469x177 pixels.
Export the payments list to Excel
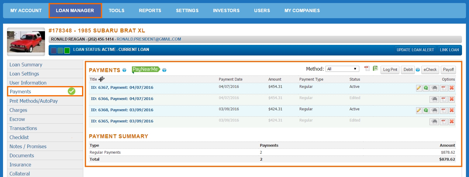coord(375,68)
